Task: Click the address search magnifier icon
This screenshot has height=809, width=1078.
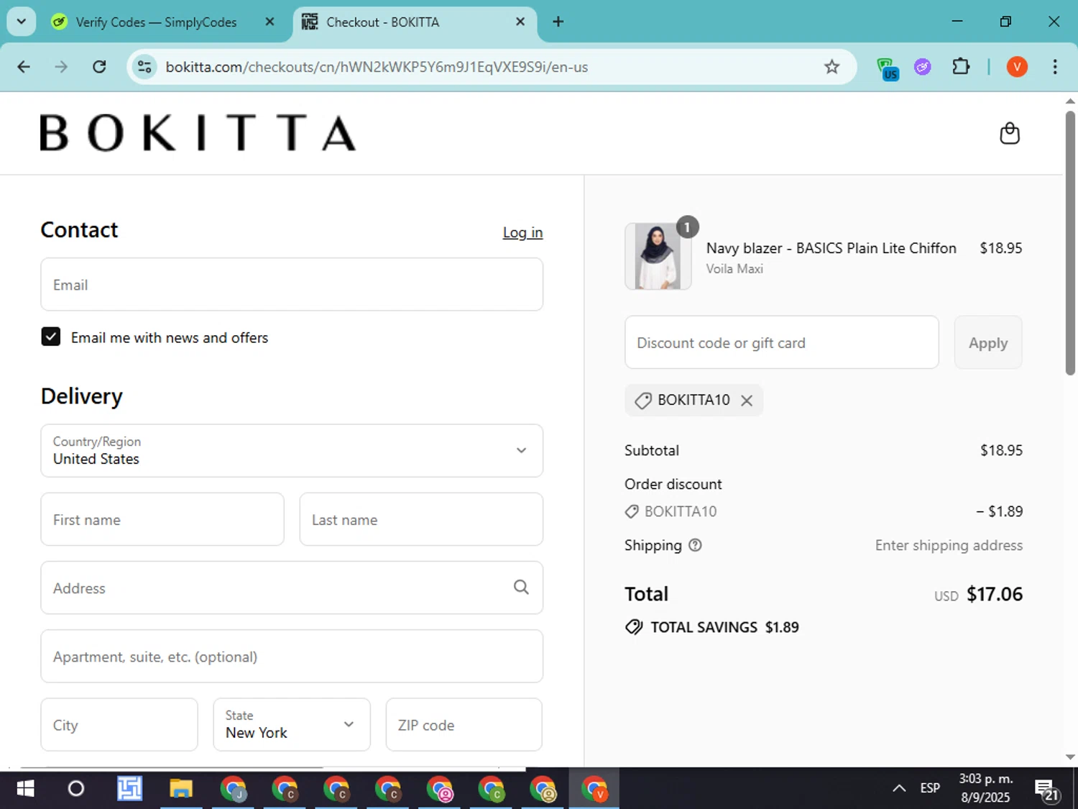Action: (x=521, y=588)
